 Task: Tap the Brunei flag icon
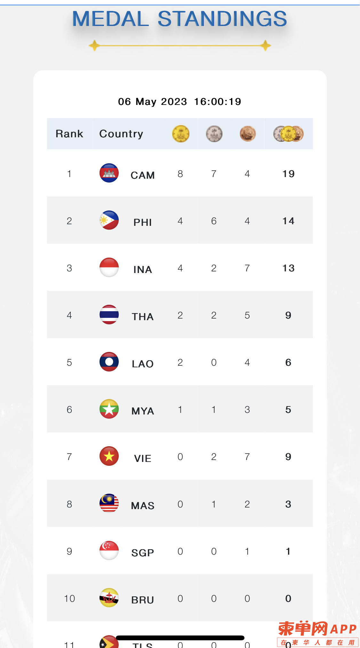[x=109, y=598]
